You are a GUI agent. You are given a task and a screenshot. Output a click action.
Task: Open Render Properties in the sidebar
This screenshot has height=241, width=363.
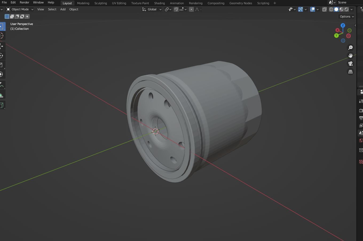pyautogui.click(x=361, y=110)
